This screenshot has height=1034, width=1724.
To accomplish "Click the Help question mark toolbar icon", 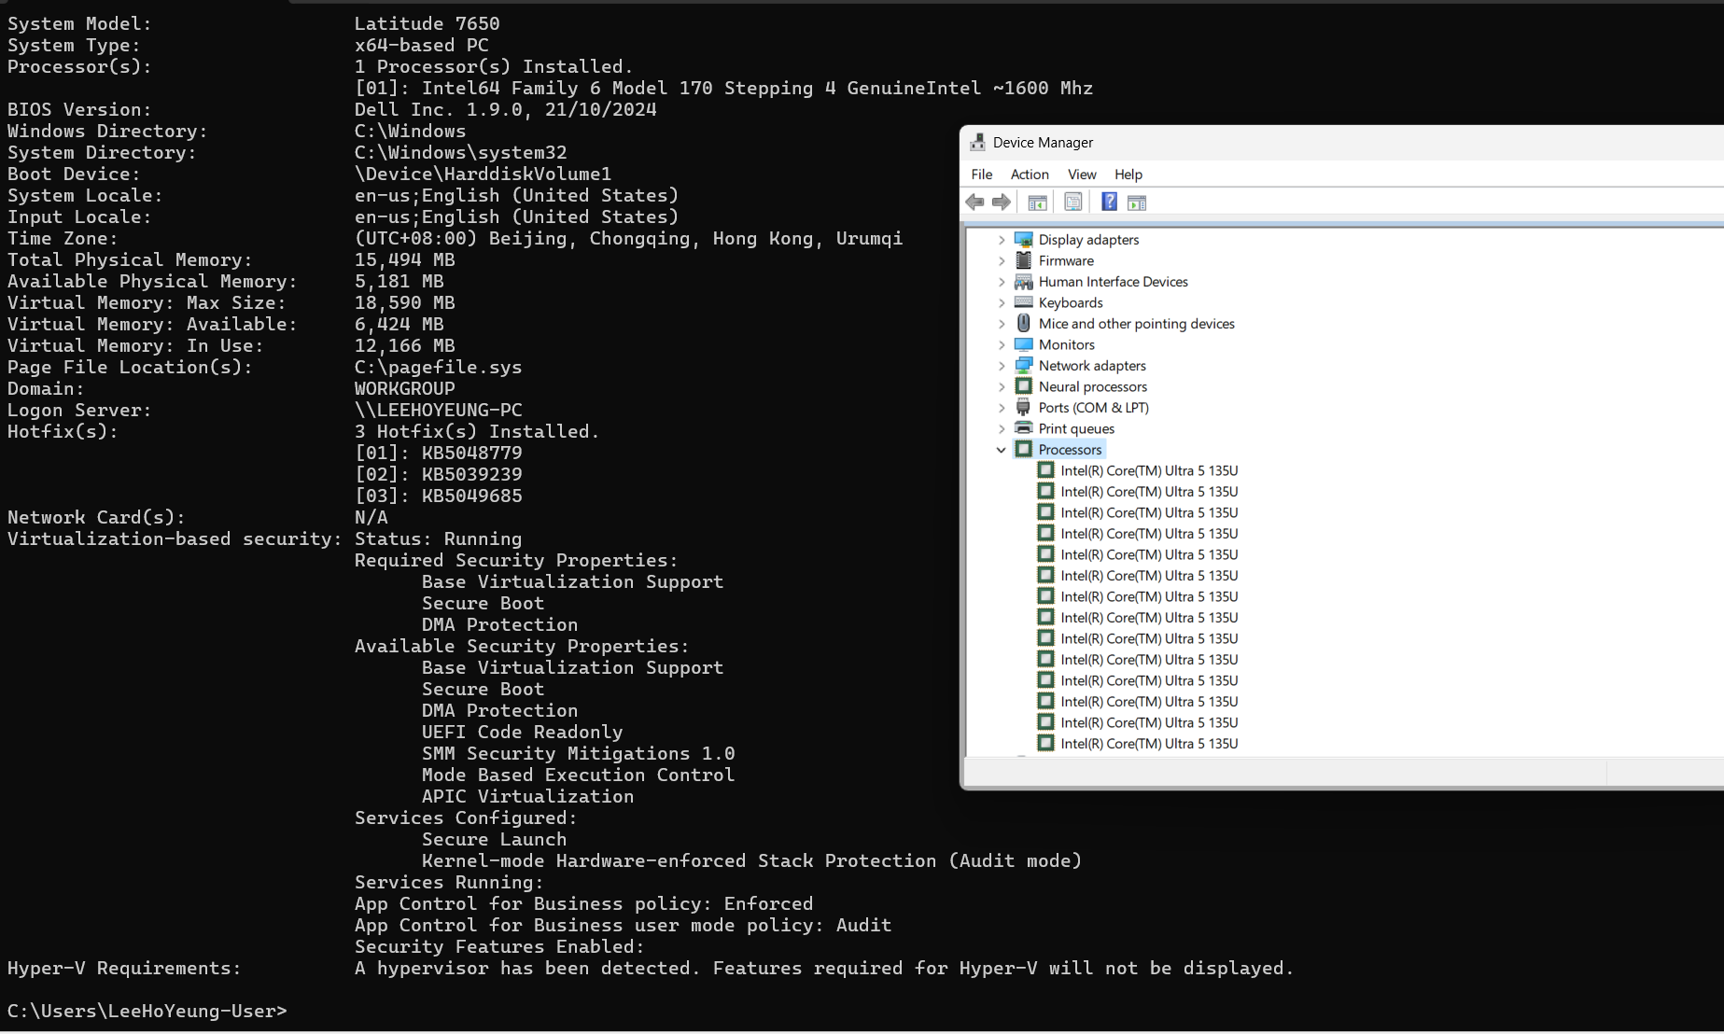I will click(1108, 202).
